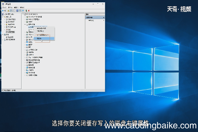The image size is (198, 132).
Task: Collapse the System Tools (系统工具) node
Action: click(3, 17)
